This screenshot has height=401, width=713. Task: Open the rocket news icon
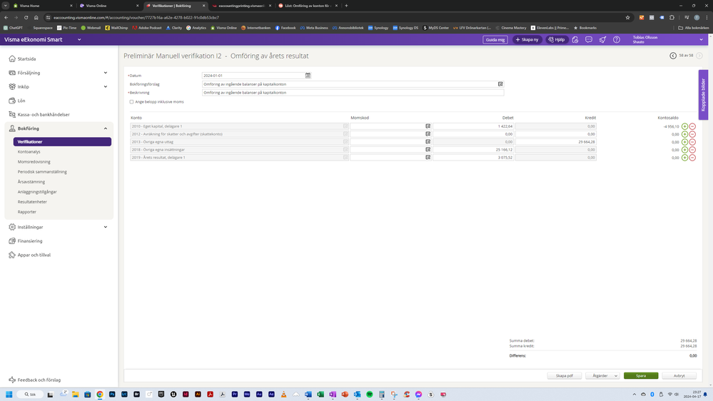603,40
